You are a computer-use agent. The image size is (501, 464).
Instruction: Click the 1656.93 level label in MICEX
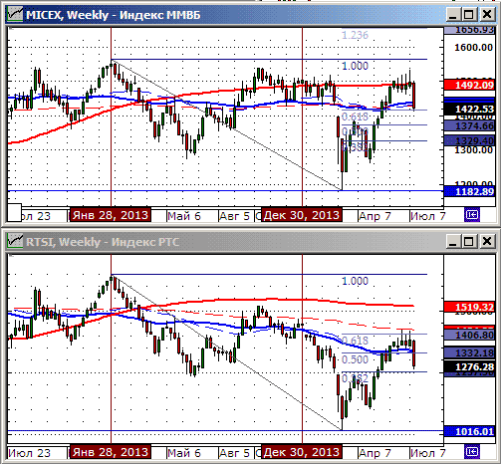(469, 30)
